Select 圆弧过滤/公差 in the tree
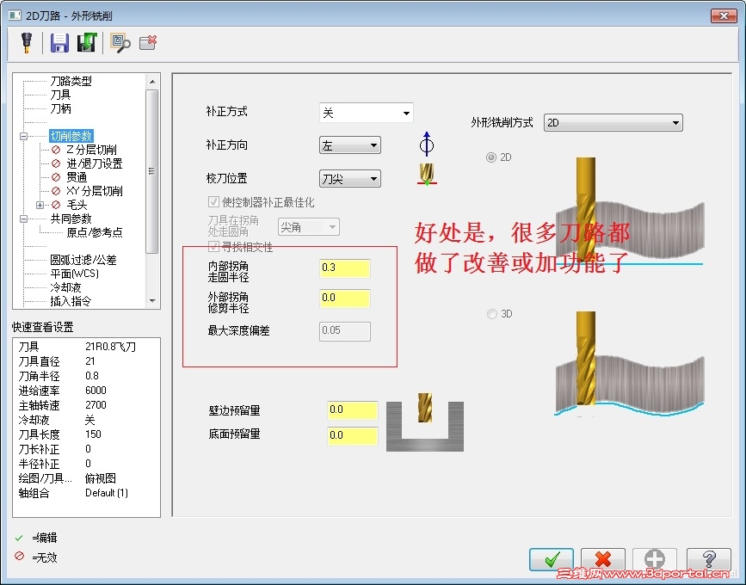This screenshot has height=585, width=746. coord(83,260)
